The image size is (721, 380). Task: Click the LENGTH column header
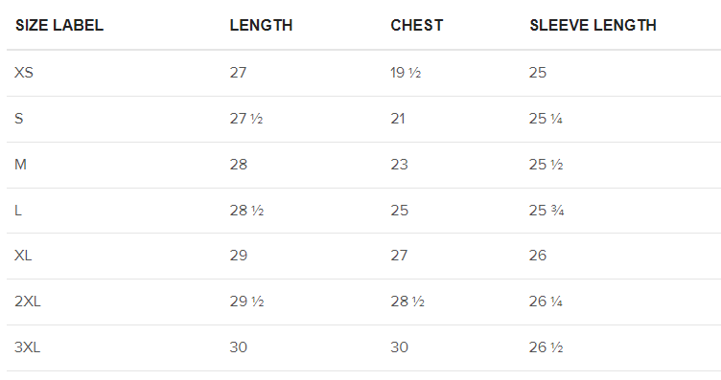click(x=261, y=25)
